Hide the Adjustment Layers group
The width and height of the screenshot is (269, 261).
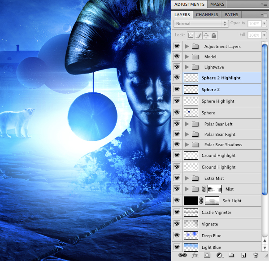pos(177,46)
